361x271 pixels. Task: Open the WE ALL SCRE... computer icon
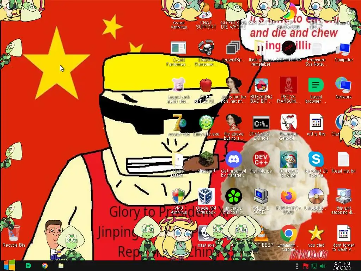[261, 201]
